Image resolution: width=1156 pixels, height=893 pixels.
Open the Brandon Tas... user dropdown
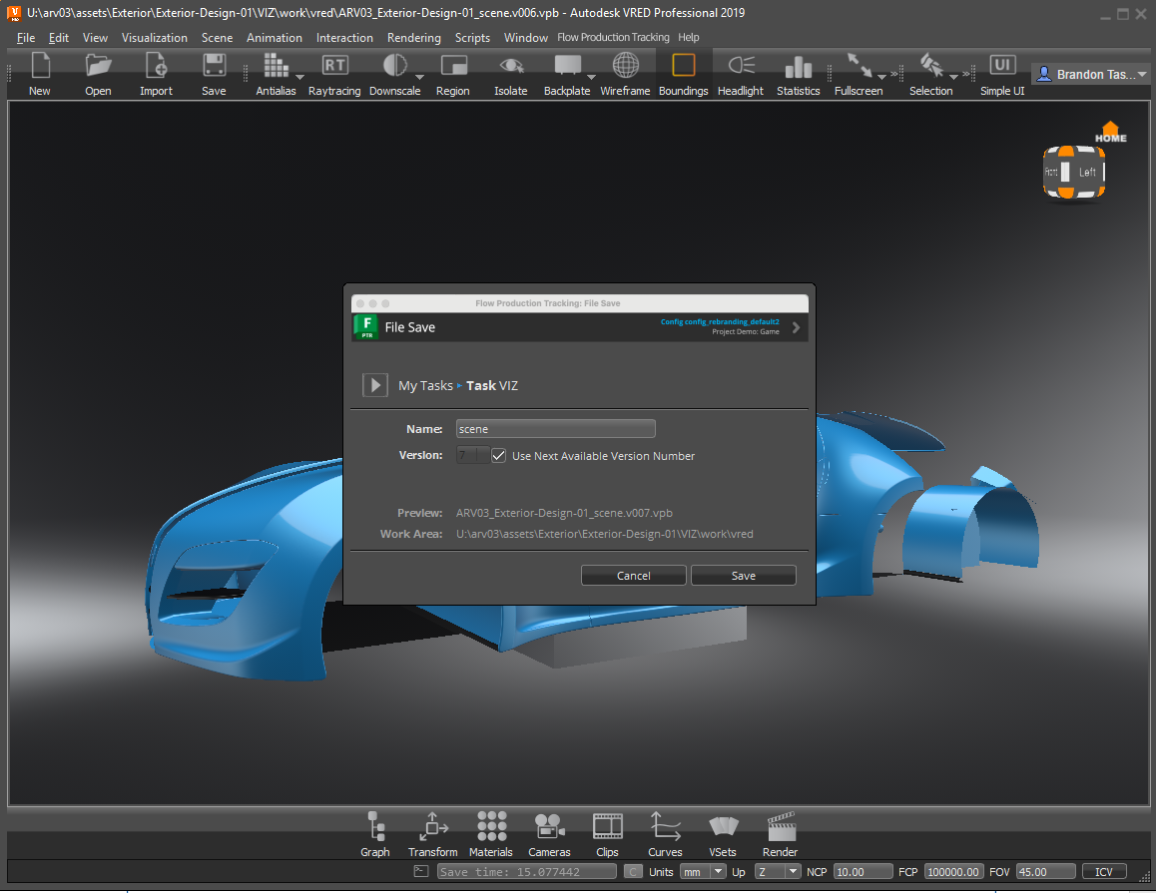[1091, 75]
